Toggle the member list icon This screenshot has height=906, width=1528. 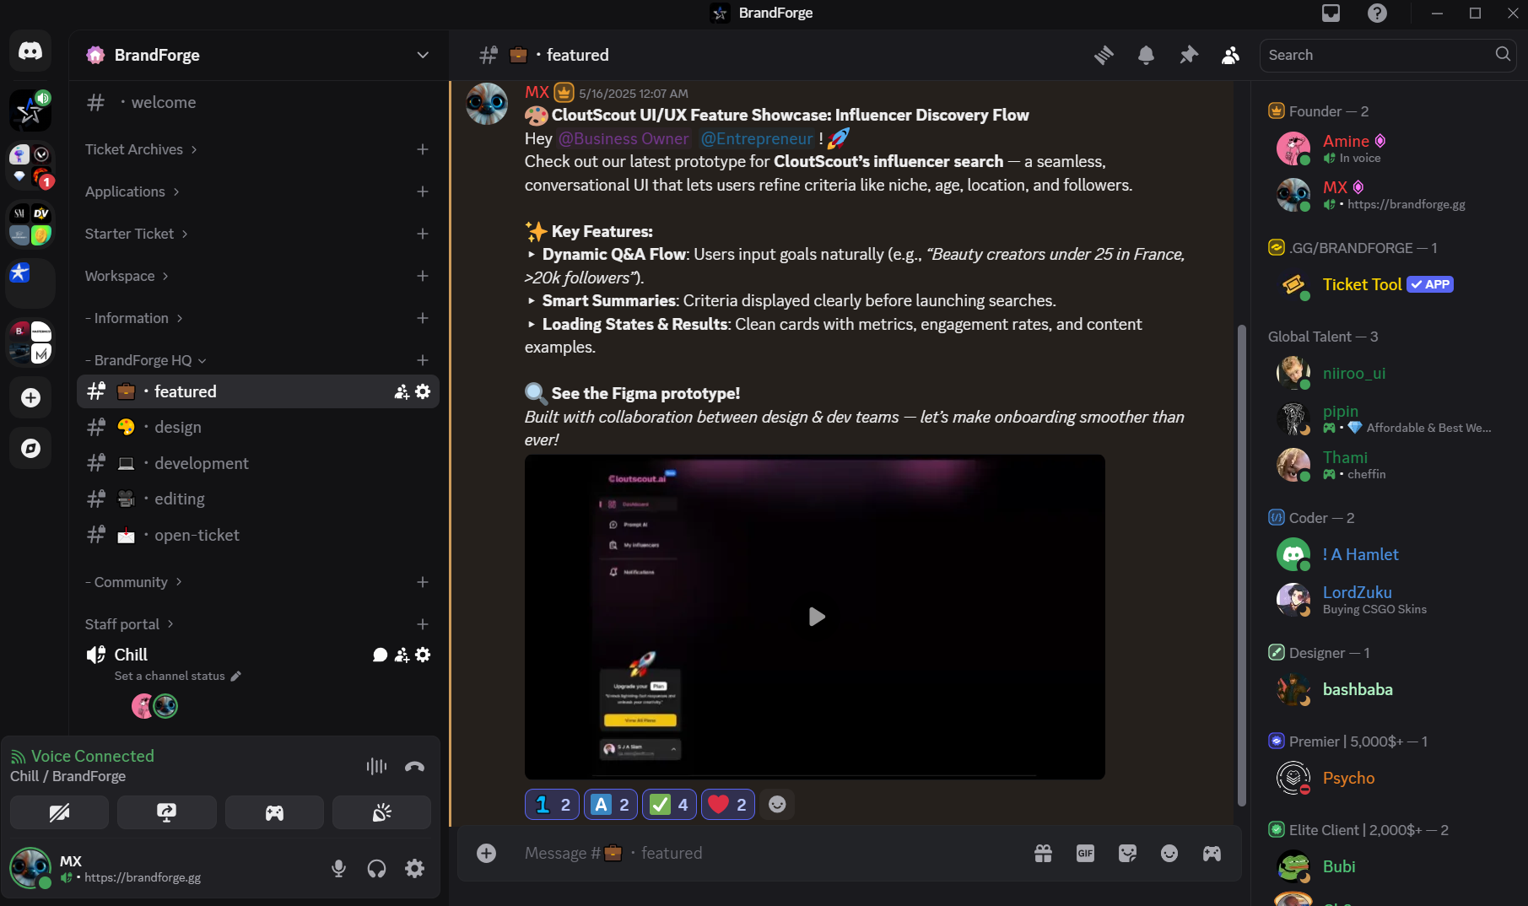(x=1231, y=55)
